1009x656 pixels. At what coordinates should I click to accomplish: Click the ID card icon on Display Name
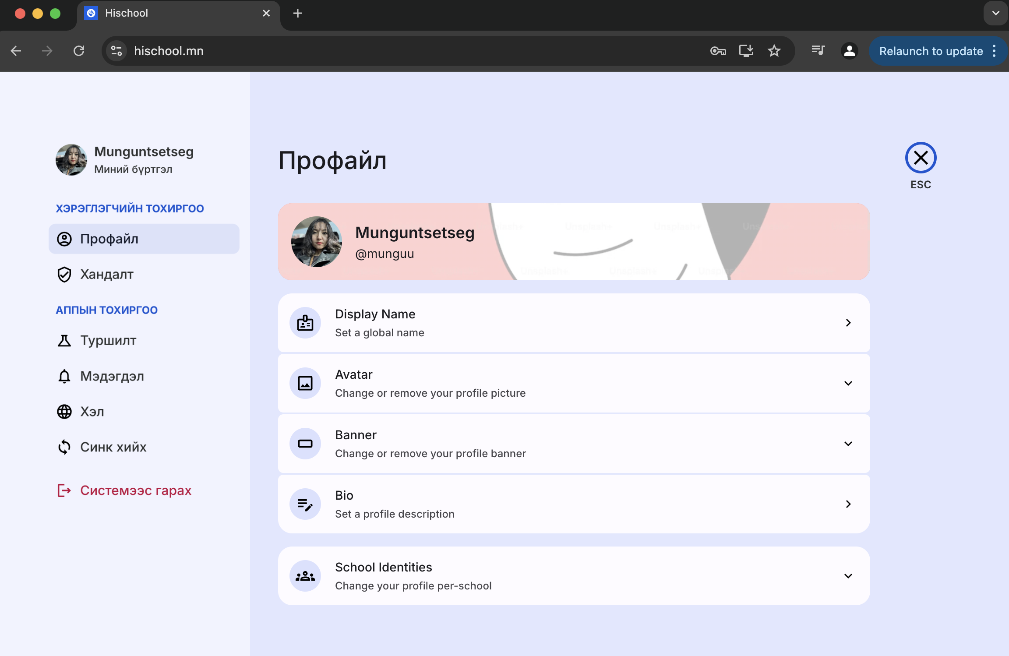click(x=305, y=323)
